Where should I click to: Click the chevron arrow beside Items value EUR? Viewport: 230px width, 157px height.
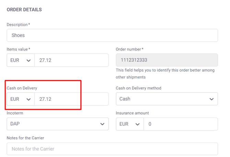(x=28, y=61)
